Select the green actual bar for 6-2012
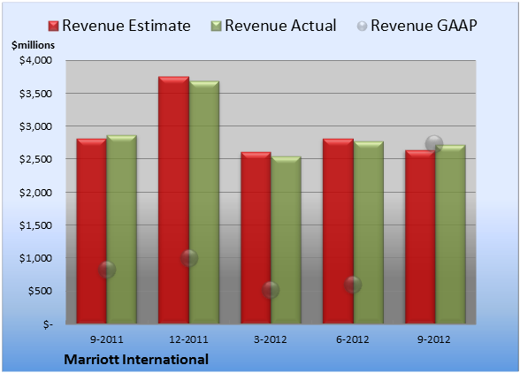 coord(368,232)
